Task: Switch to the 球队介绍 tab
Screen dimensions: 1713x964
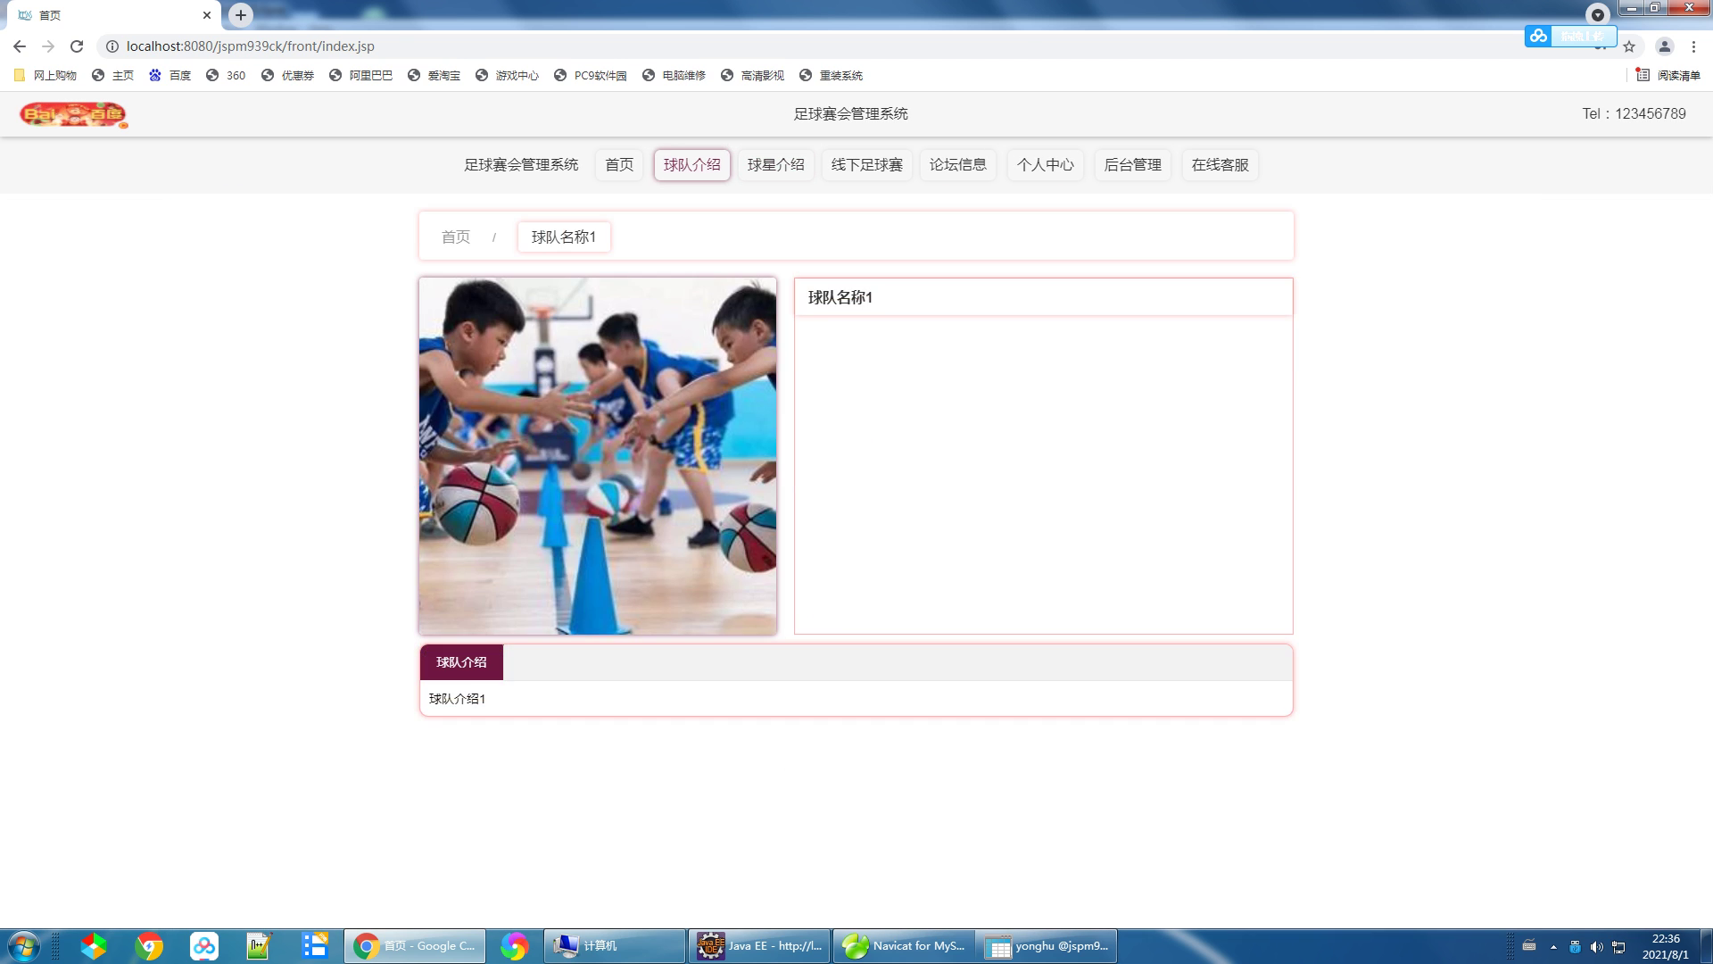Action: pyautogui.click(x=461, y=662)
